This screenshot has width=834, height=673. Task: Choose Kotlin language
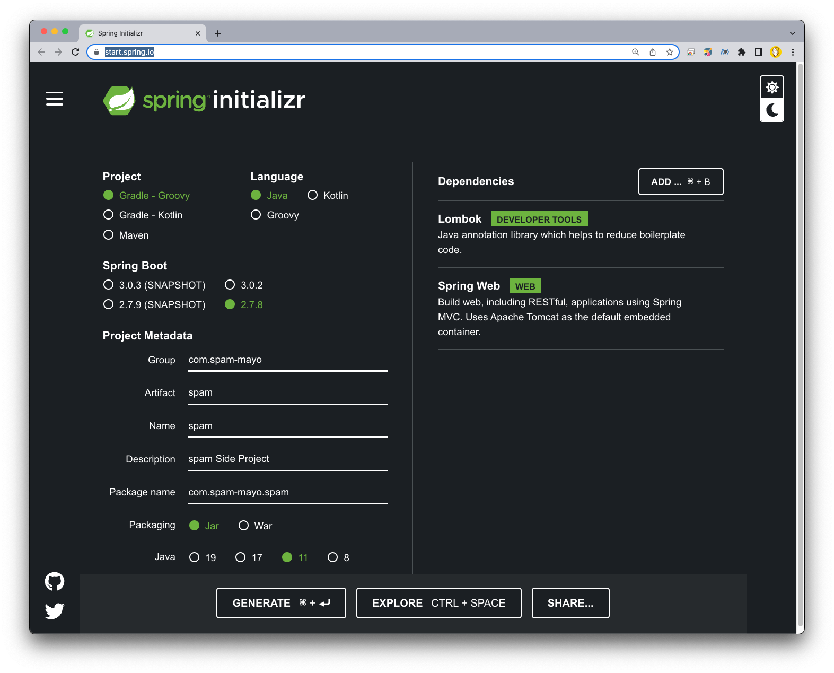point(328,195)
